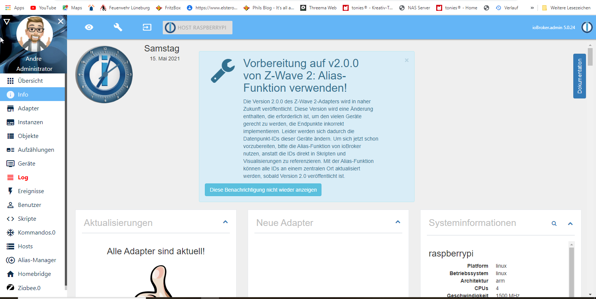596x299 pixels.
Task: Click the Skripte code brackets icon
Action: pos(10,219)
